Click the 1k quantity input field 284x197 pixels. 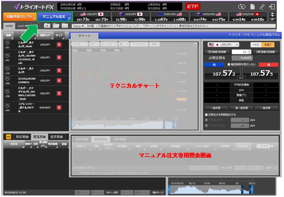click(x=240, y=52)
